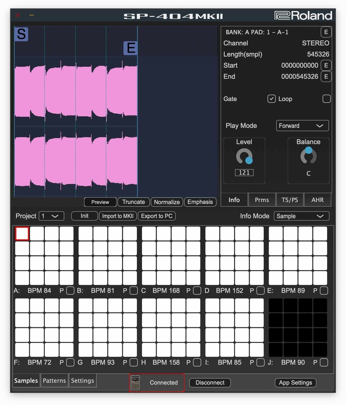Open the AHR tab in the info panel
346x405 pixels.
click(317, 199)
